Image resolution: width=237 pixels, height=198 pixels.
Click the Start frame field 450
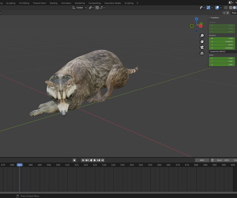click(x=223, y=160)
